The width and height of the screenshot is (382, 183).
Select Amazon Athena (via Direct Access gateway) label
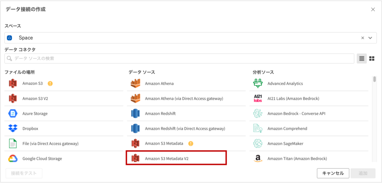(x=184, y=98)
